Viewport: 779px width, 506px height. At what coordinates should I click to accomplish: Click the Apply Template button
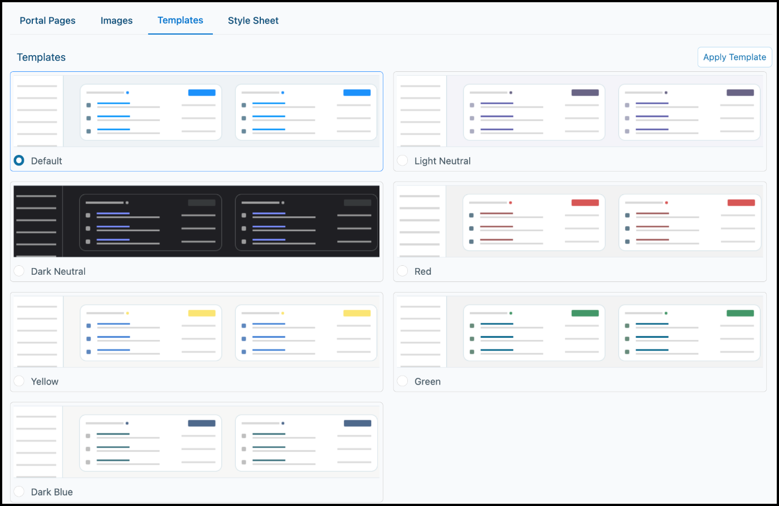click(734, 57)
